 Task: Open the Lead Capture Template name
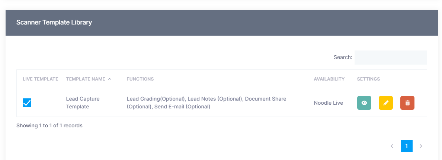coord(83,103)
